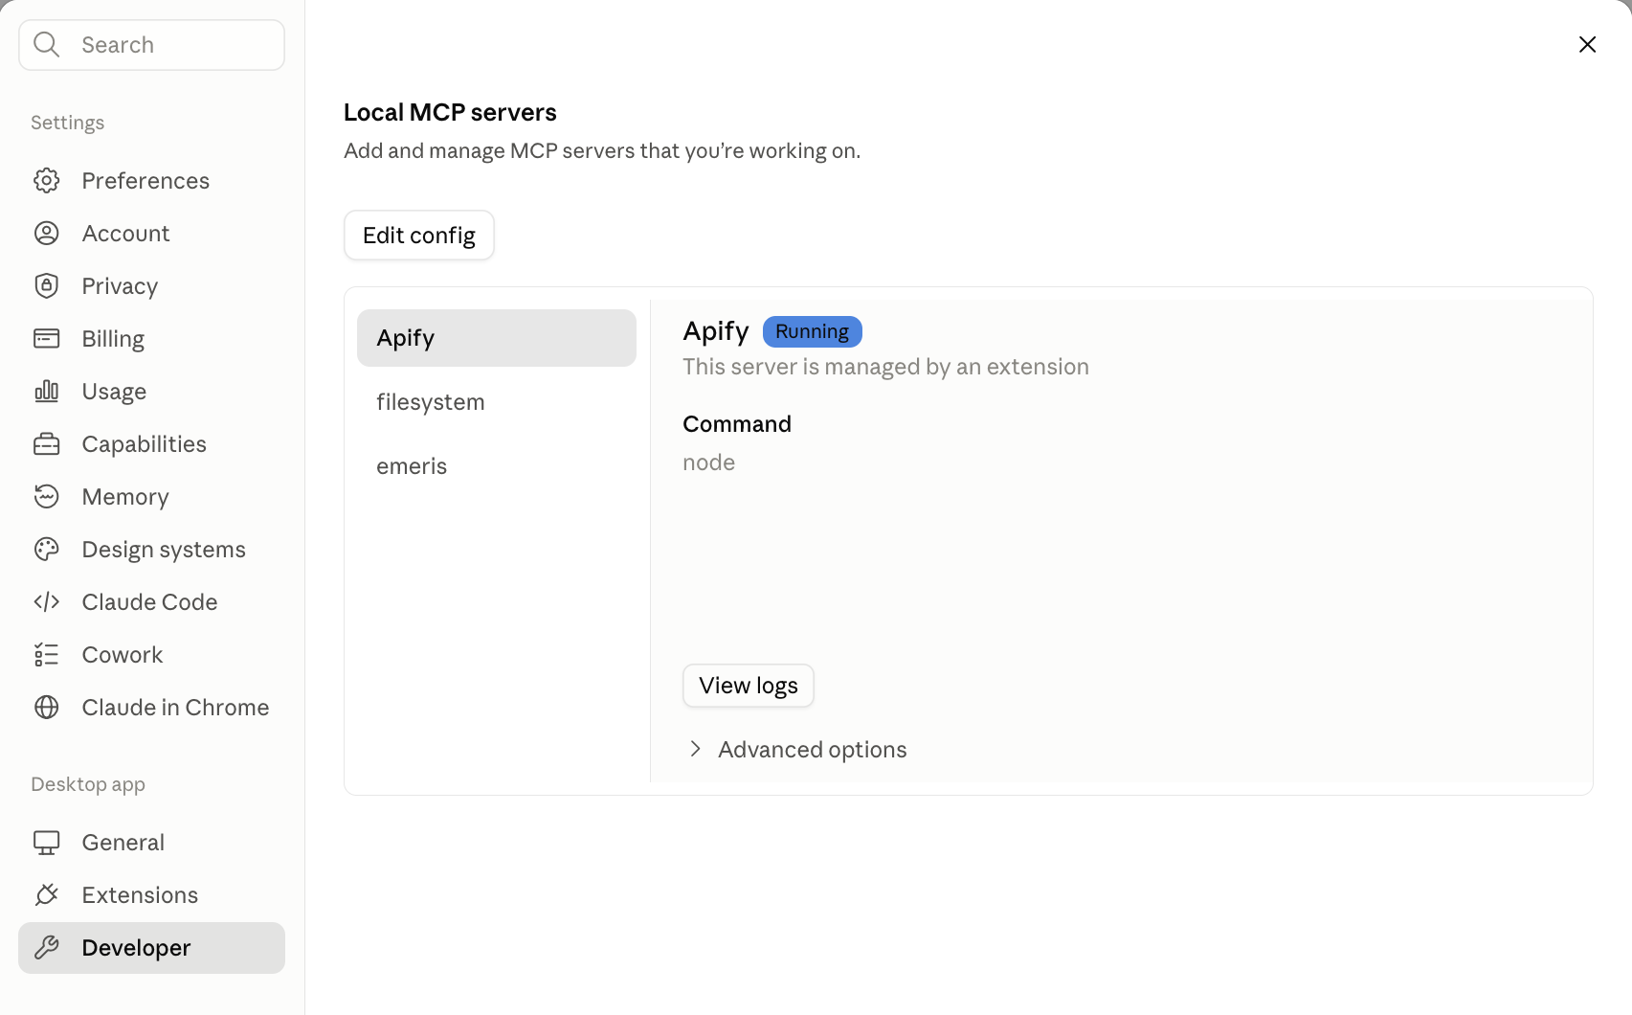
Task: Open the Usage page
Action: point(151,391)
